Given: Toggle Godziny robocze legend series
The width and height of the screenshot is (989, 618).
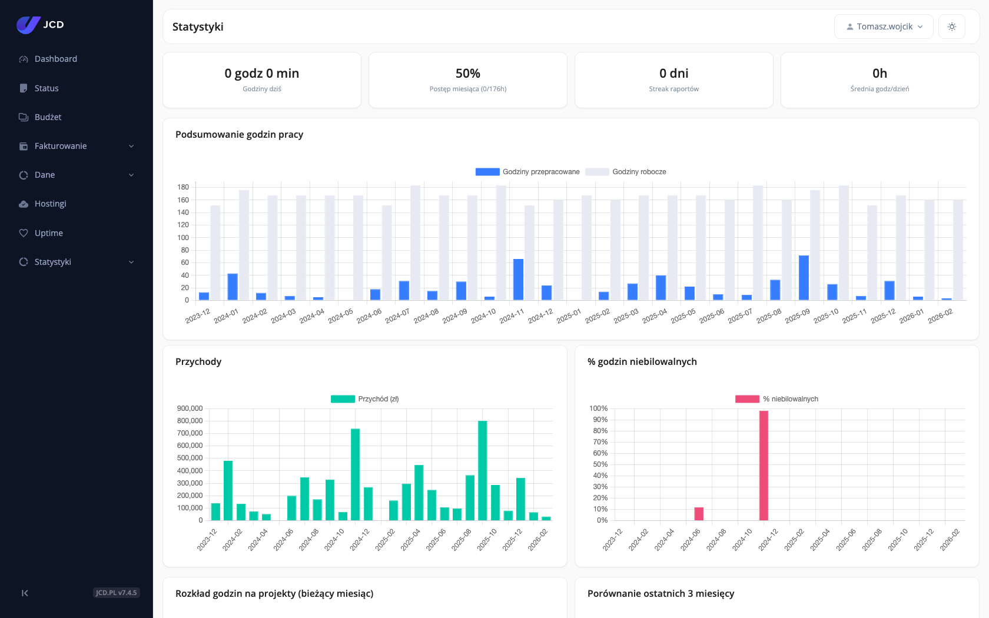Looking at the screenshot, I should (x=626, y=172).
